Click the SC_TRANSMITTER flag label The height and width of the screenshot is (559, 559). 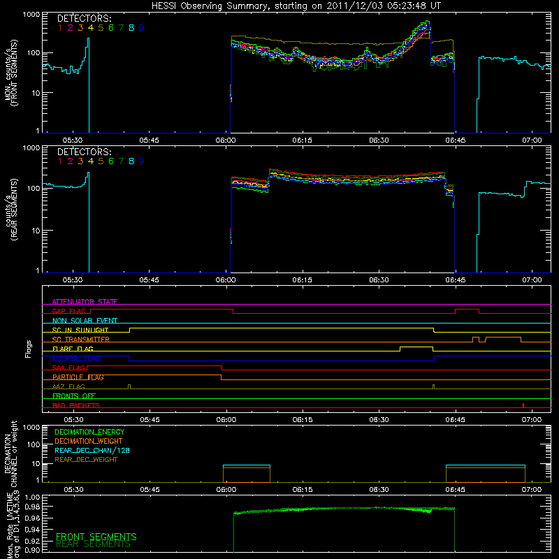(x=81, y=339)
